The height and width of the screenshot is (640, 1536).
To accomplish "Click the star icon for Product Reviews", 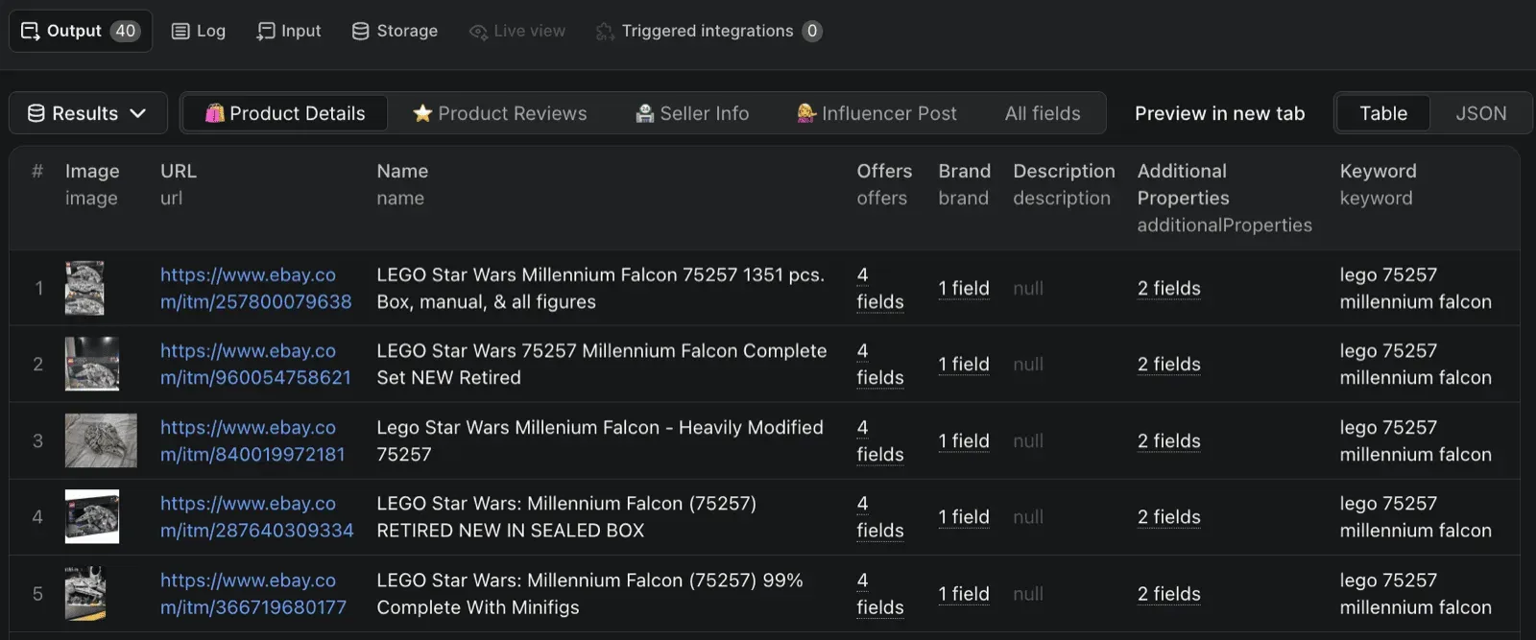I will (422, 113).
